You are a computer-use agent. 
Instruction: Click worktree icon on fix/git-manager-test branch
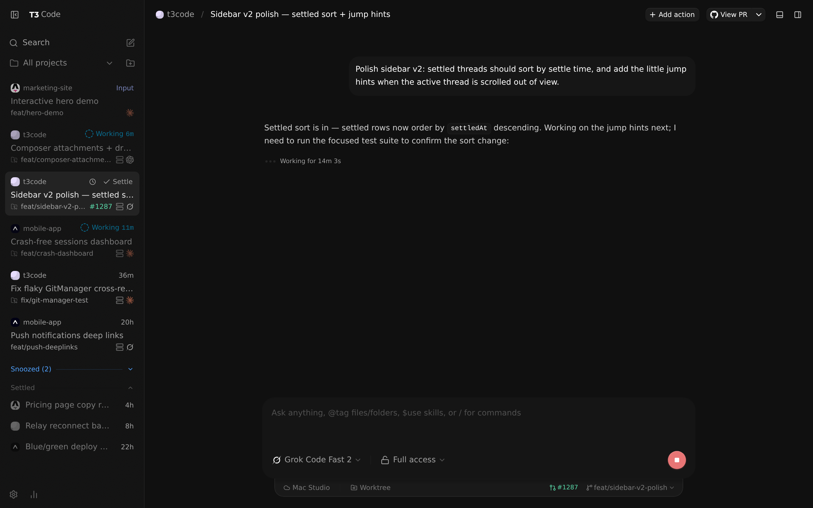(14, 300)
